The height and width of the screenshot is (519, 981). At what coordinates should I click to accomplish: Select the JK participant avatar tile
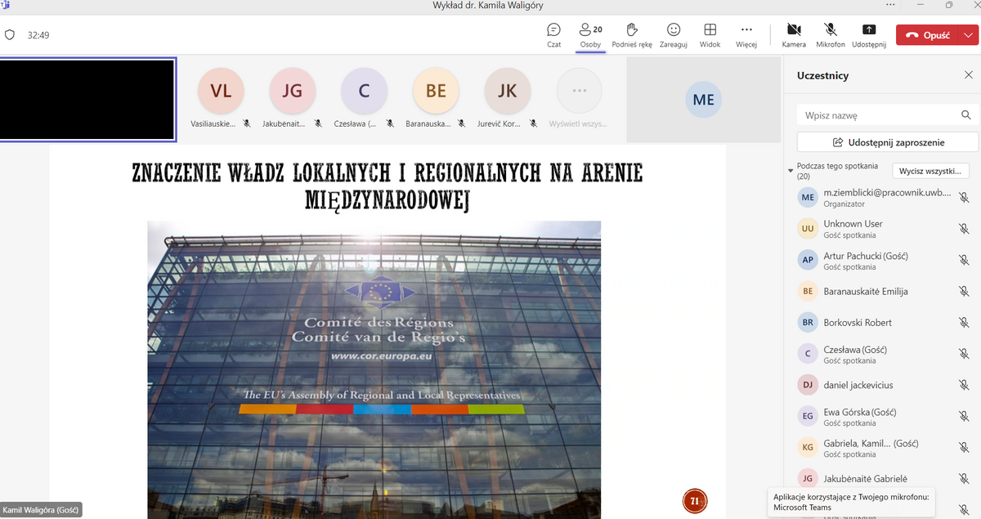click(508, 91)
